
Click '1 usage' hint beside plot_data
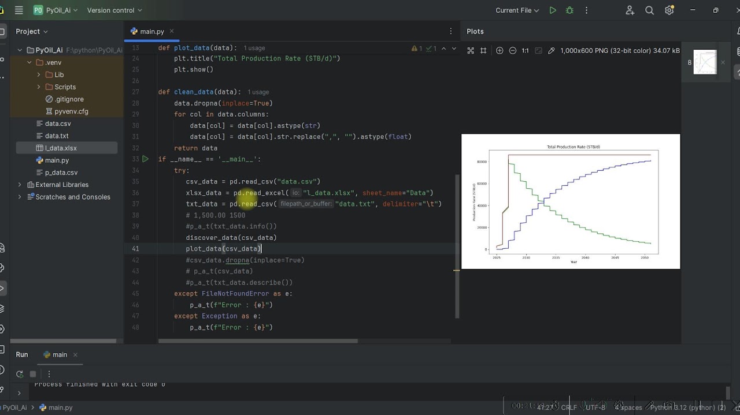point(254,48)
